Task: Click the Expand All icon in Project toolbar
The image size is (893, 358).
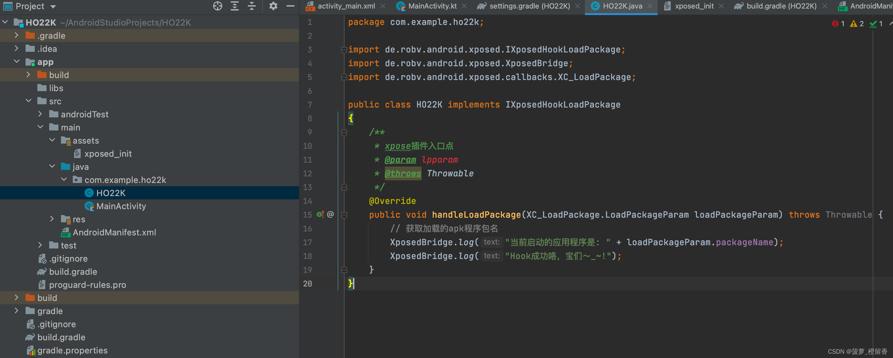Action: click(x=235, y=6)
